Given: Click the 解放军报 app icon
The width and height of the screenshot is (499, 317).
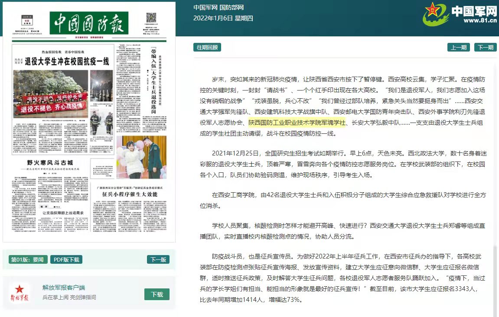Looking at the screenshot, I should point(20,293).
